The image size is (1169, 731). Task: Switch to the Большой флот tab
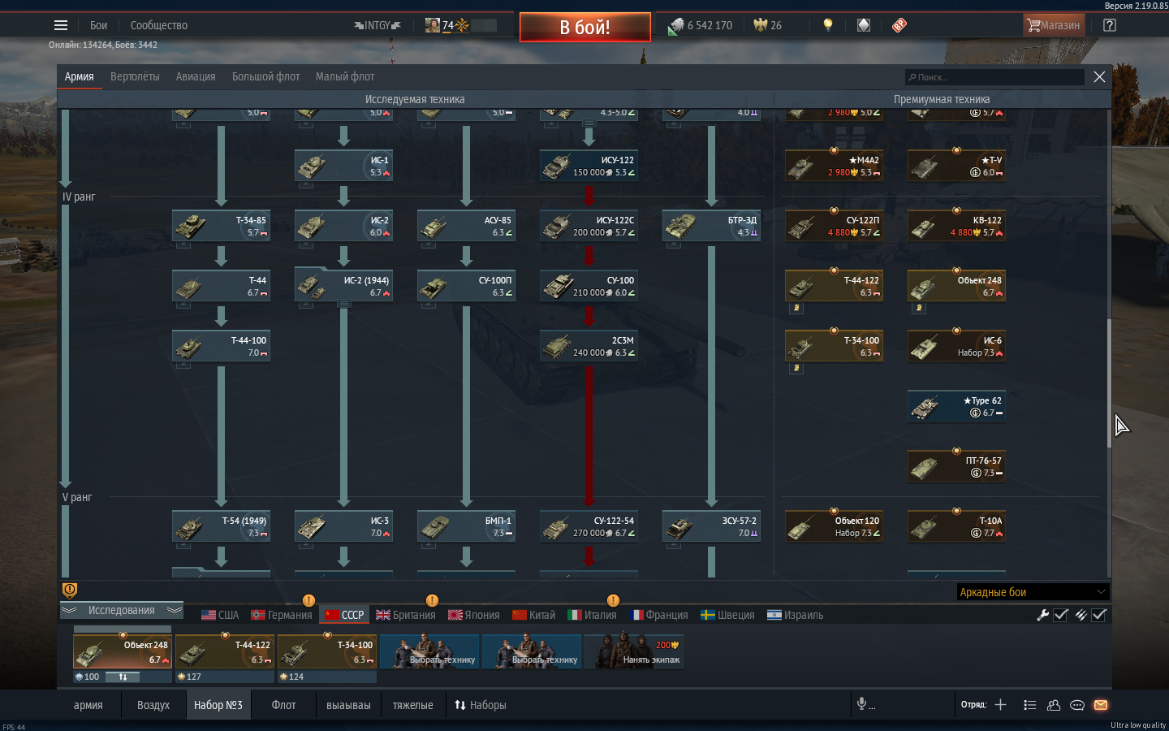pos(265,76)
